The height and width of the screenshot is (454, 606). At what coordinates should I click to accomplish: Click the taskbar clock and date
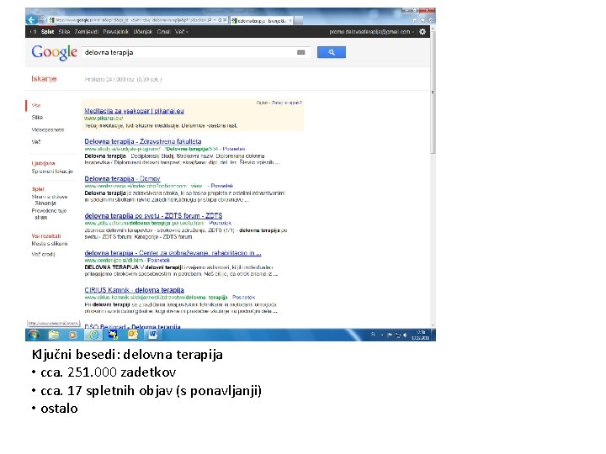[x=420, y=335]
